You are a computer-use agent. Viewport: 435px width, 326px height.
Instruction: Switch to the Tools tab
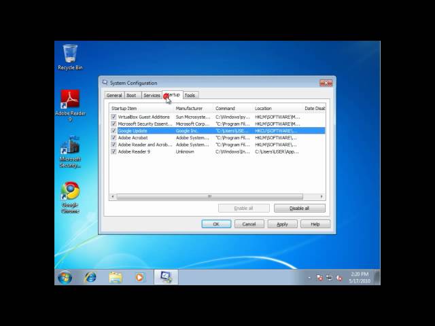190,95
